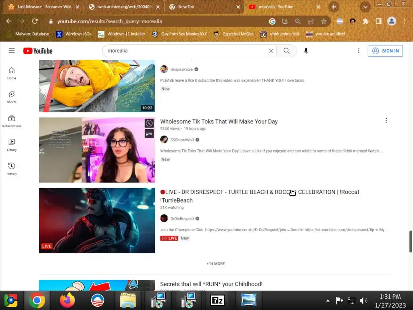The height and width of the screenshot is (310, 413).
Task: Select the morealia - YouTube tab
Action: tap(284, 7)
